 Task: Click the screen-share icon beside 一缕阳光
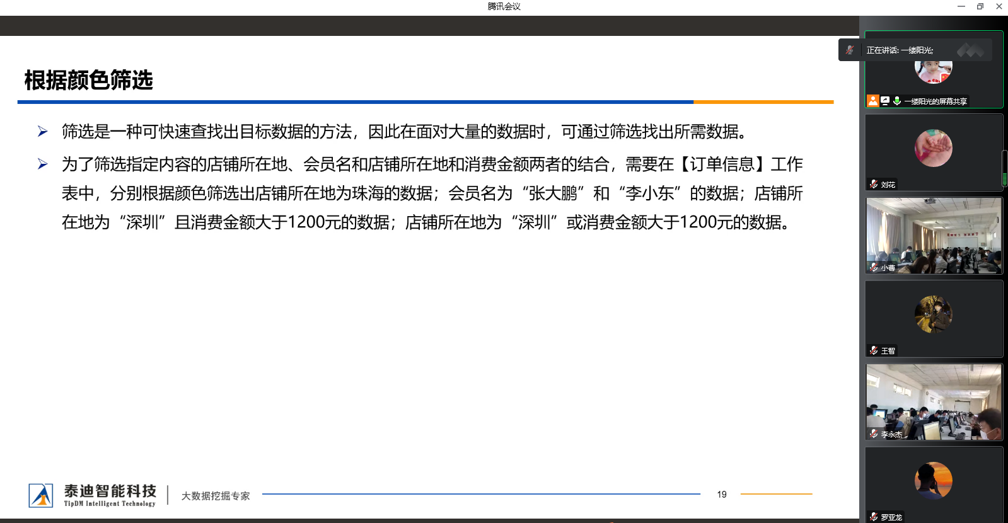click(885, 101)
